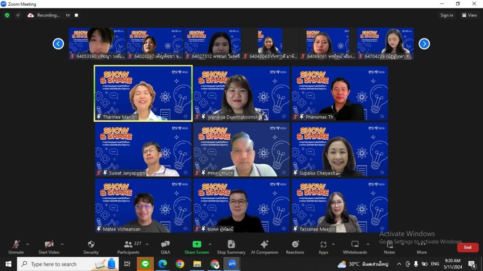Click the Windows Start button

pyautogui.click(x=8, y=264)
